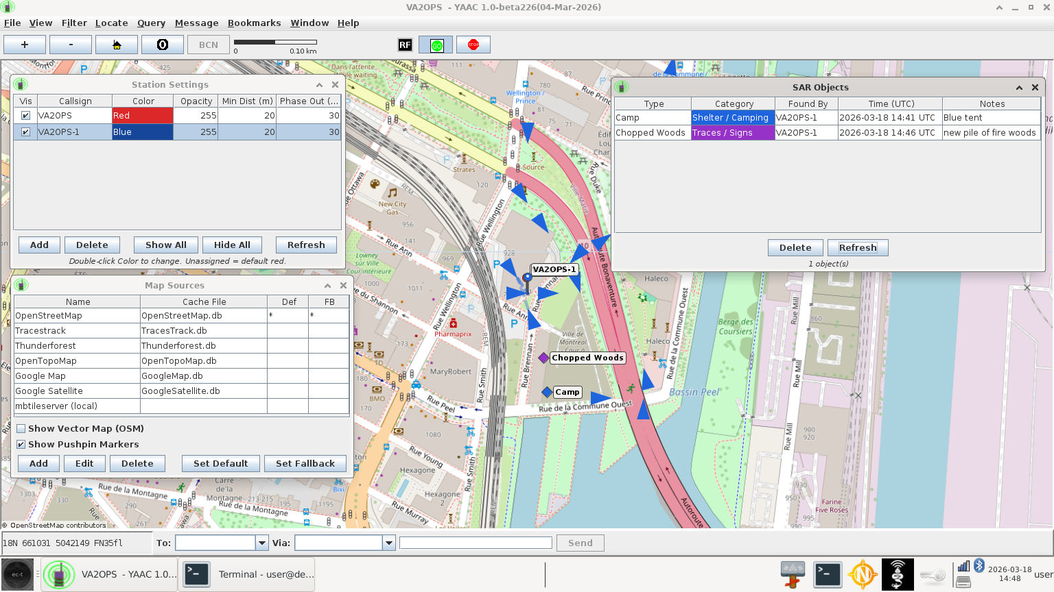Zoom in using the plus toolbar button
Viewport: 1054px width, 592px height.
[x=24, y=44]
